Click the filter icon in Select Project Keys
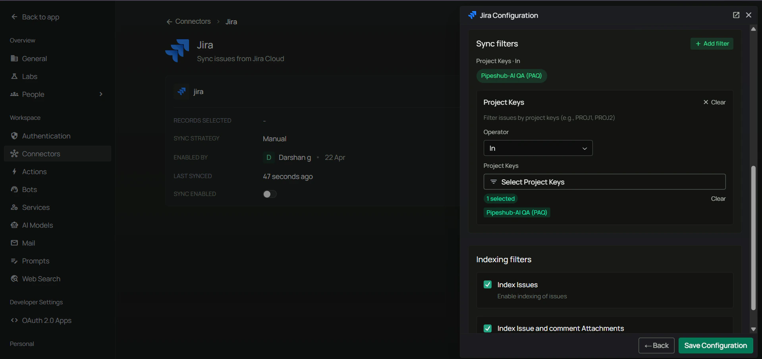The width and height of the screenshot is (762, 359). pos(493,182)
